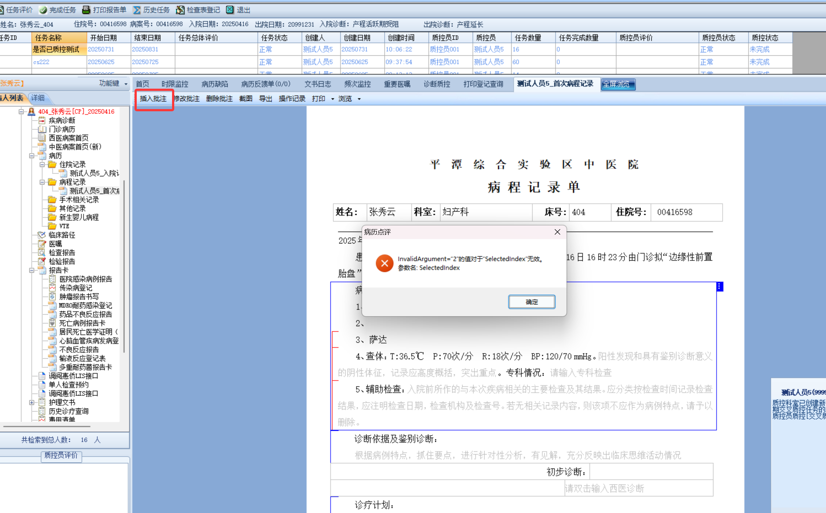The height and width of the screenshot is (513, 826).
Task: Select the 404_张秀云 patient node icon
Action: pos(32,111)
